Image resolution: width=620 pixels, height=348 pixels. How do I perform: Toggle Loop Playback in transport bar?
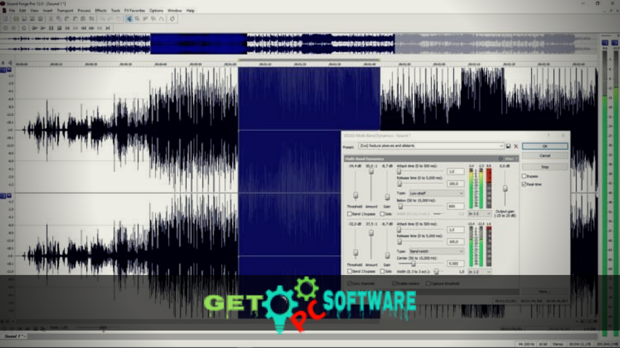click(24, 28)
